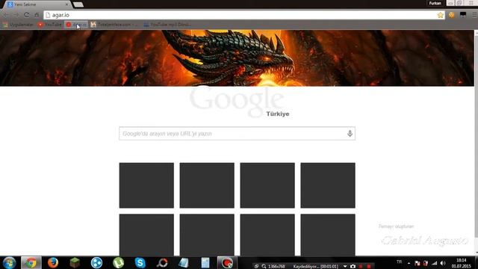Open the first most-visited thumbnail in top row
Image resolution: width=478 pixels, height=269 pixels.
pos(146,185)
